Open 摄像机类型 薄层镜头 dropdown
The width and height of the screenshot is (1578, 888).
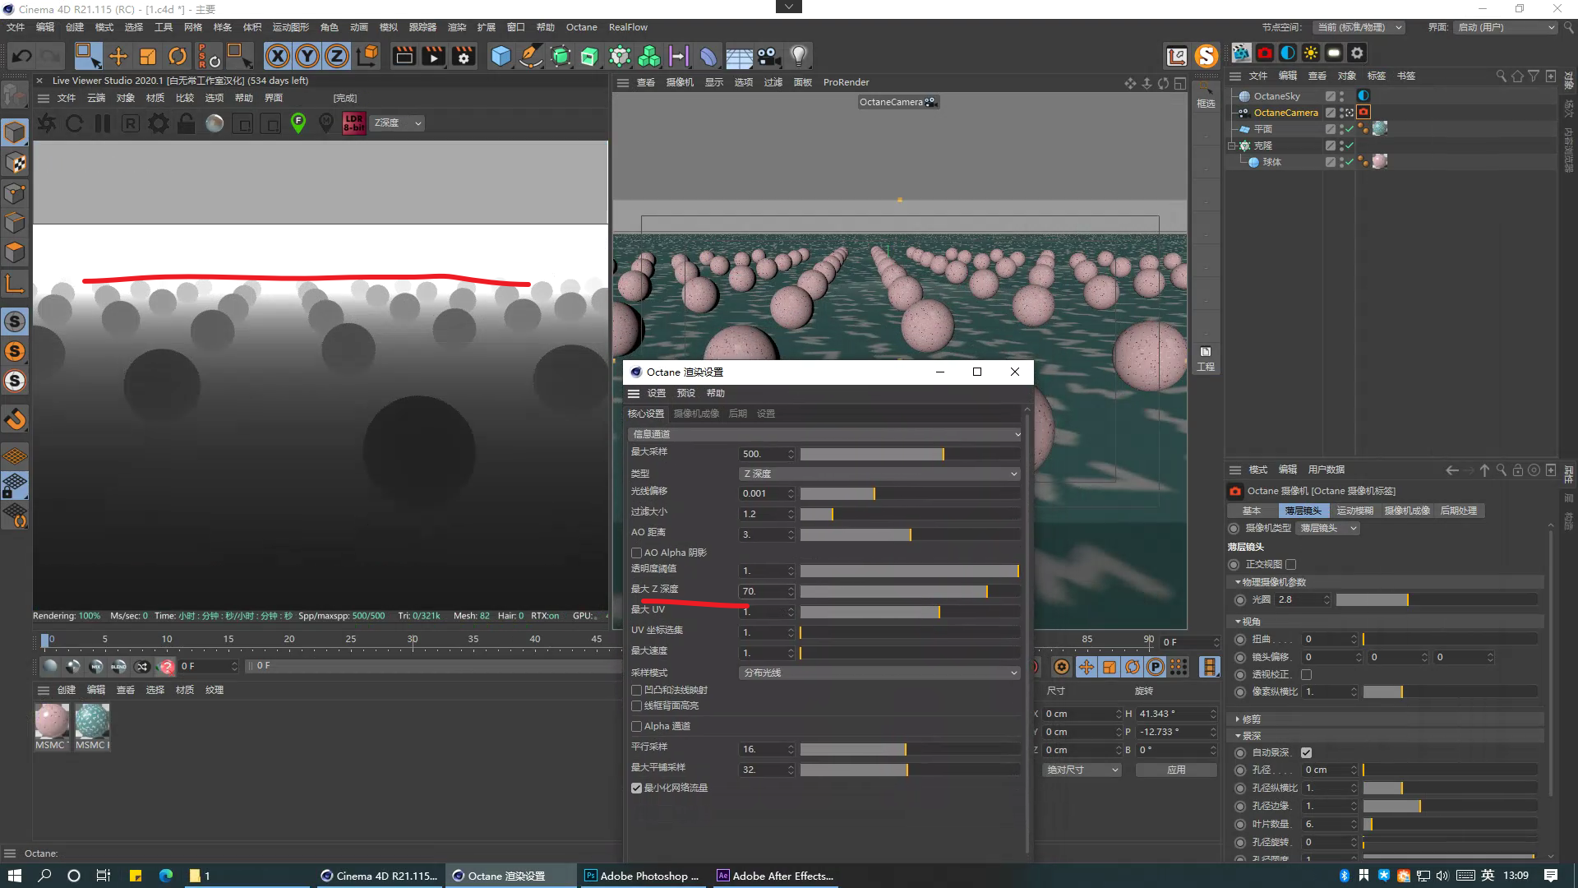[1329, 529]
